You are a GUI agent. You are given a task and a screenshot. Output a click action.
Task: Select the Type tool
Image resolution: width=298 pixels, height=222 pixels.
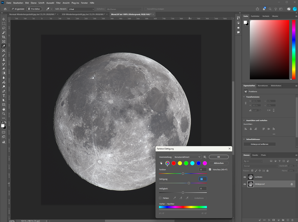click(x=3, y=96)
